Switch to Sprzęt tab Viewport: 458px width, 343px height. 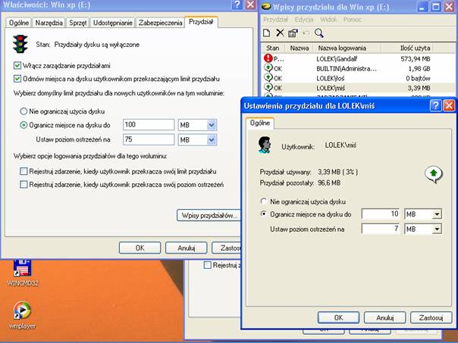tap(77, 23)
